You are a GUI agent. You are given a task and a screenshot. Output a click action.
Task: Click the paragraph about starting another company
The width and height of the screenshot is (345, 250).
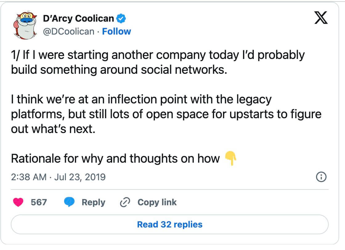tap(157, 62)
